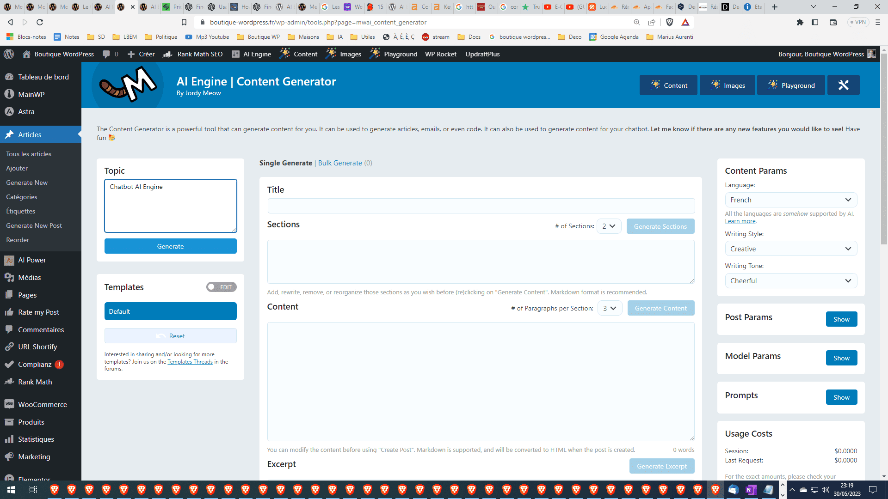Viewport: 888px width, 499px height.
Task: Switch to Bulk Generate mode
Action: tap(339, 163)
